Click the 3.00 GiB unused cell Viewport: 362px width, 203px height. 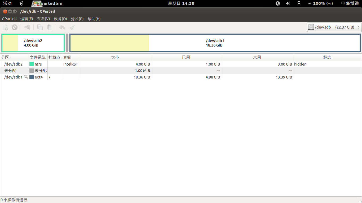[285, 64]
